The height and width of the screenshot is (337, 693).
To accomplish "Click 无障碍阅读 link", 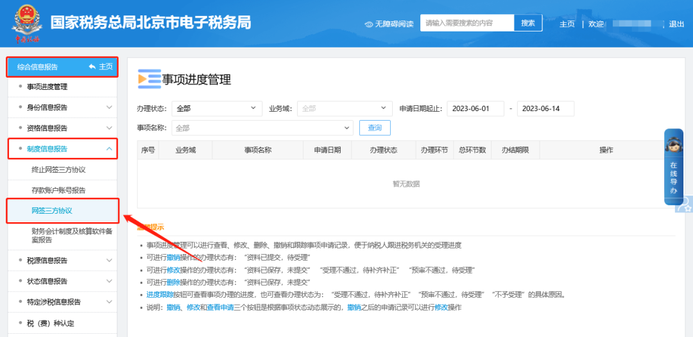I will [394, 24].
